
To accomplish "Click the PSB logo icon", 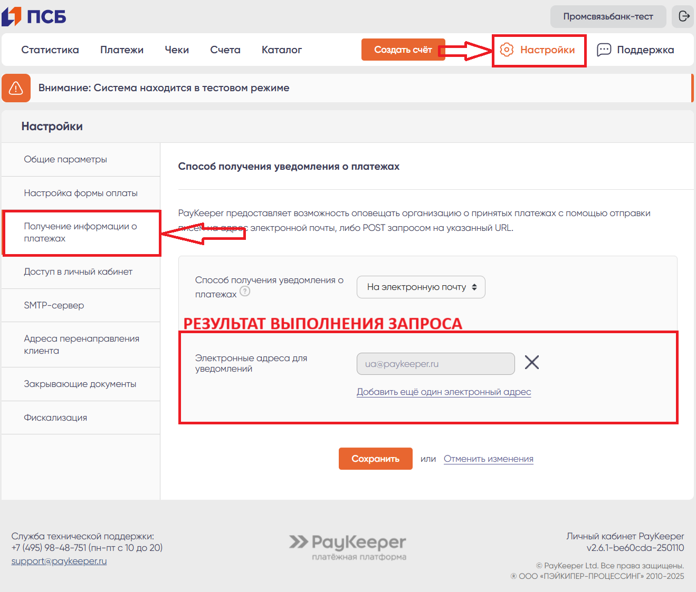I will tap(12, 16).
